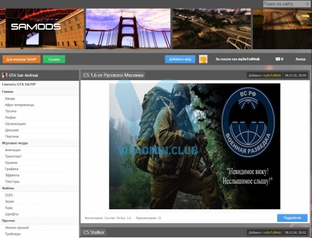This screenshot has width=312, height=238.
Task: Click the SAMODS logo
Action: (x=36, y=27)
